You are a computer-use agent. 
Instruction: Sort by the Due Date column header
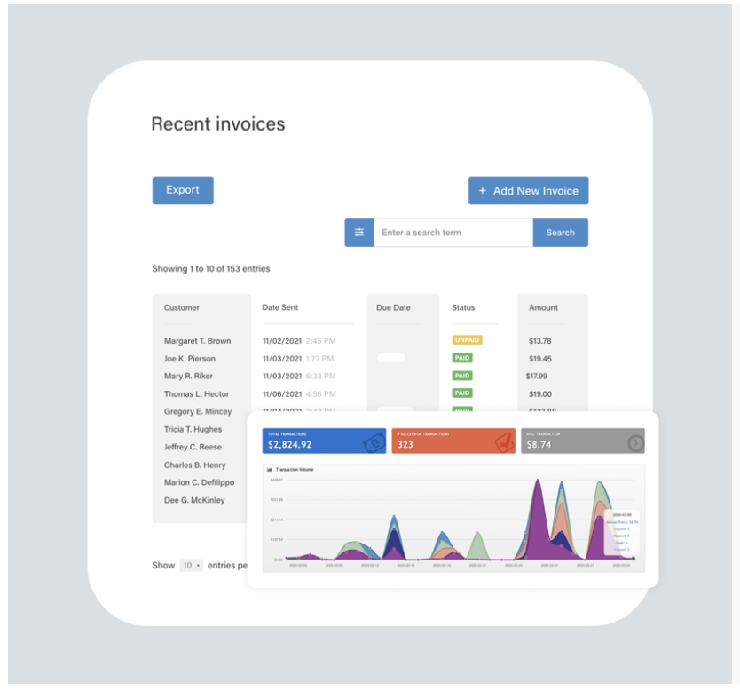click(393, 308)
